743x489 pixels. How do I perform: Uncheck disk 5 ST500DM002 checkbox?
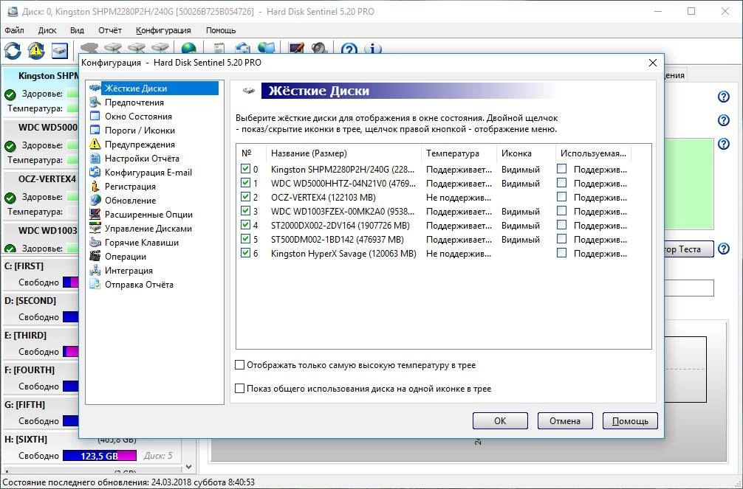click(x=245, y=238)
